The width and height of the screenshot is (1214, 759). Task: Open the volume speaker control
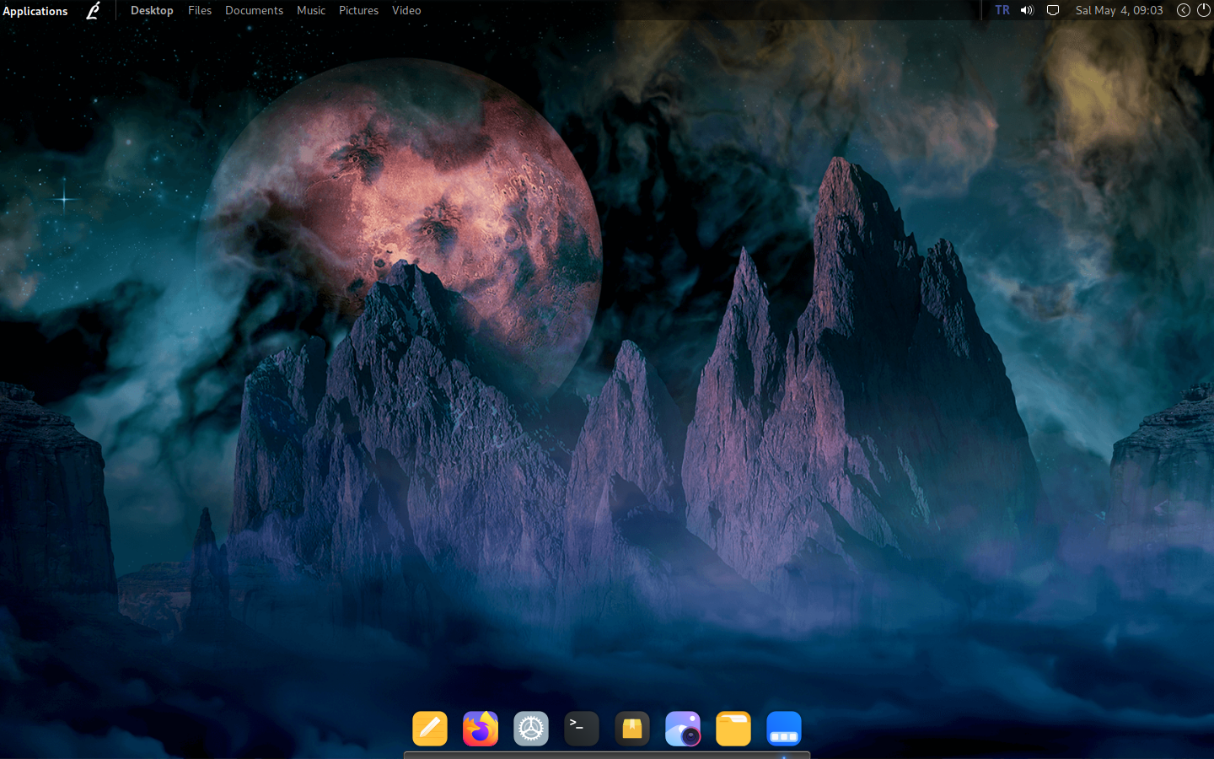(1027, 10)
